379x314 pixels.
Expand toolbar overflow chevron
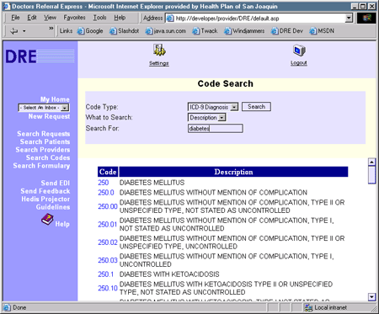[x=51, y=29]
